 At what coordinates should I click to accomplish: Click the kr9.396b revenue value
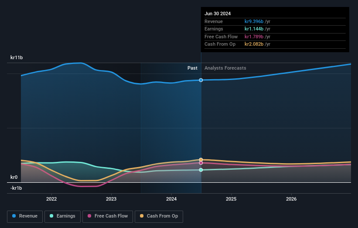[254, 21]
